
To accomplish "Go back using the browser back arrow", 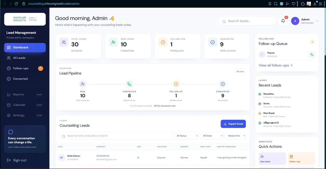I will point(5,4).
